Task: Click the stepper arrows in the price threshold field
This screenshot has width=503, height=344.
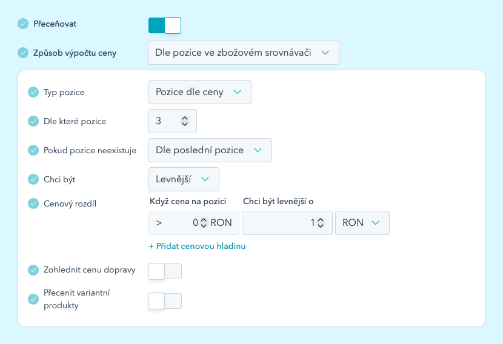Action: (x=204, y=223)
